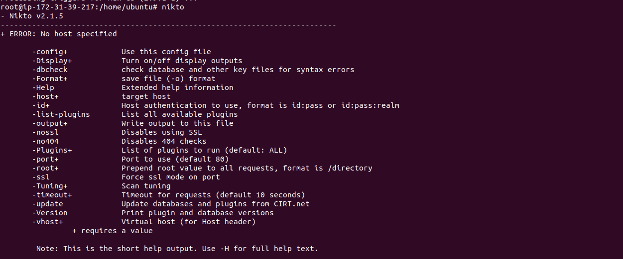This screenshot has height=259, width=623.
Task: Click the -no404 option text
Action: click(x=45, y=141)
